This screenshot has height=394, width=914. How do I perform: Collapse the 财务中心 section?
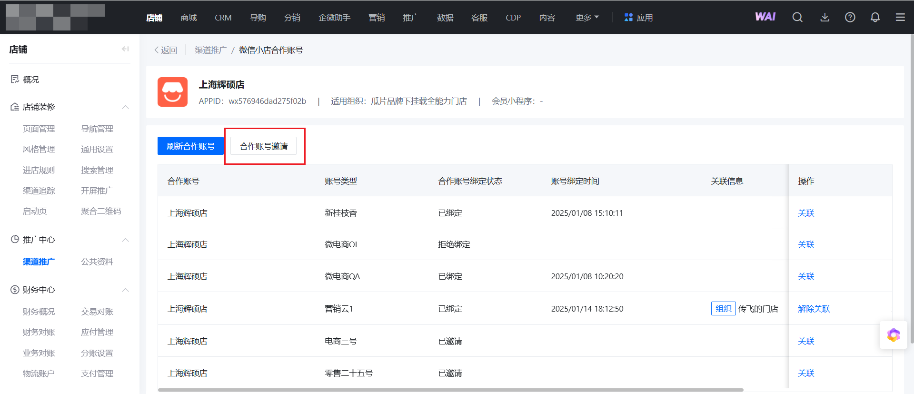click(x=126, y=290)
